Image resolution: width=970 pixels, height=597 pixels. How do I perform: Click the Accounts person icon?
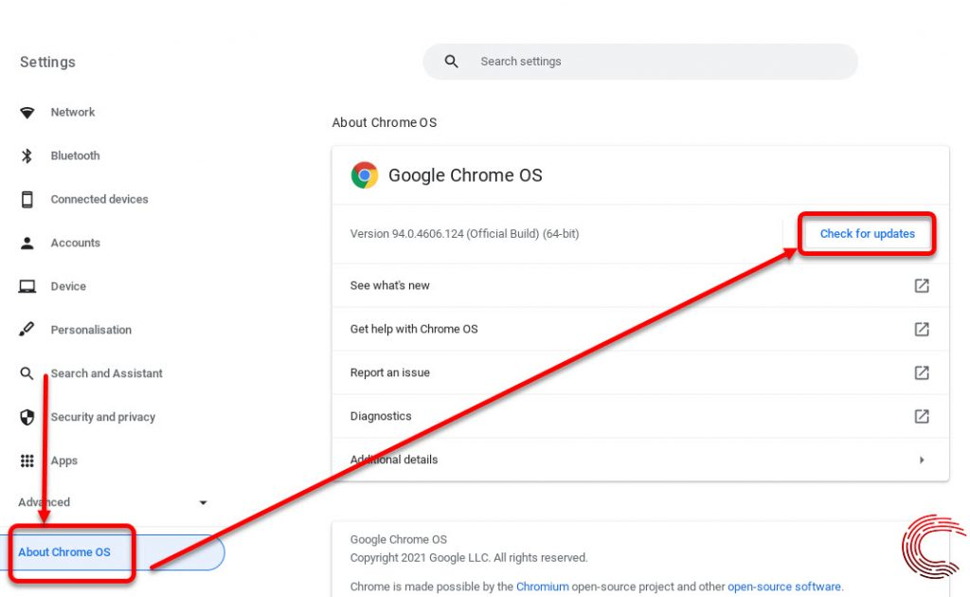27,244
